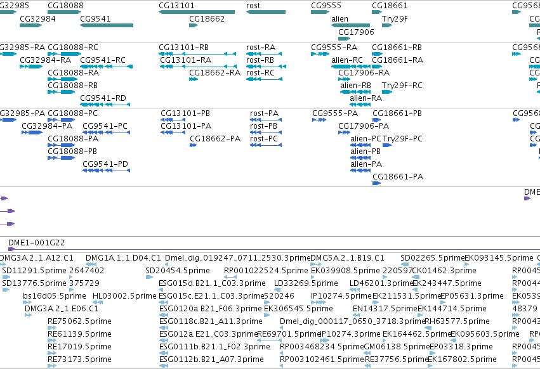This screenshot has height=369, width=540.
Task: Select EST EK039908.5prime
Action: click(346, 271)
